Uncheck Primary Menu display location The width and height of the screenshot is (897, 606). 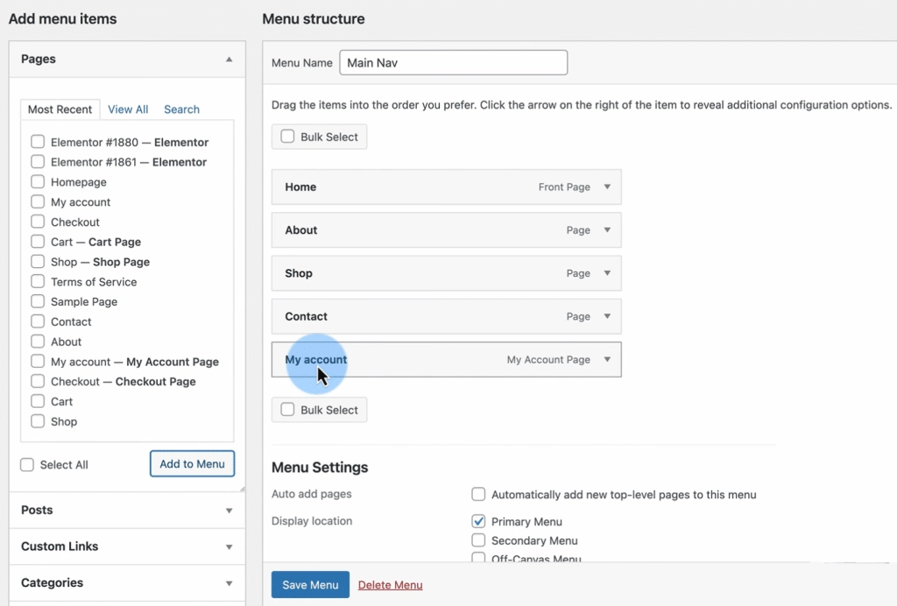pyautogui.click(x=478, y=521)
